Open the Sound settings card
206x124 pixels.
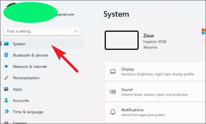(x=155, y=92)
